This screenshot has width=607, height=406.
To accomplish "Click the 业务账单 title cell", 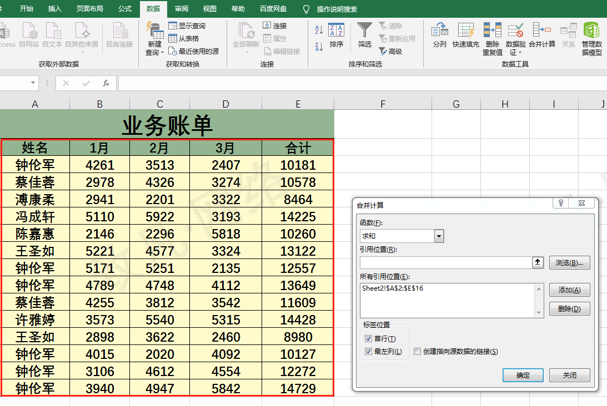I will (x=167, y=124).
